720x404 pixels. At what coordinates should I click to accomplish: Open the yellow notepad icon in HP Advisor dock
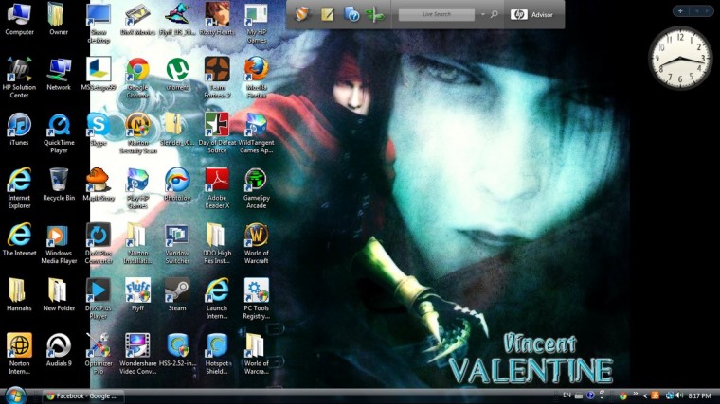[327, 14]
